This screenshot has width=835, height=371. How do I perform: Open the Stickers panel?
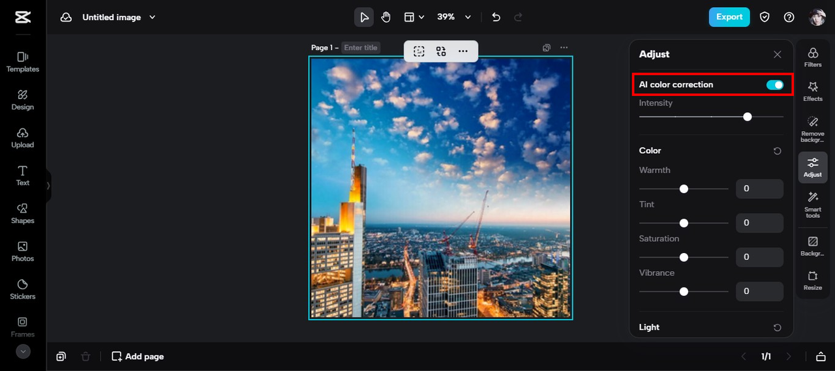[23, 289]
